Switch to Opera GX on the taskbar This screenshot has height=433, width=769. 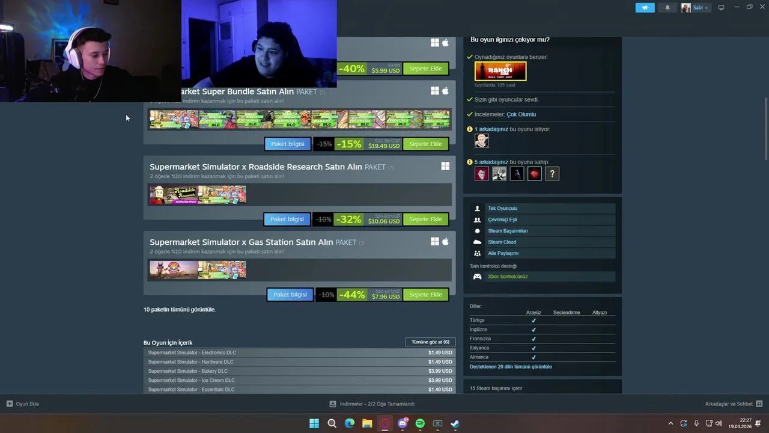[384, 423]
